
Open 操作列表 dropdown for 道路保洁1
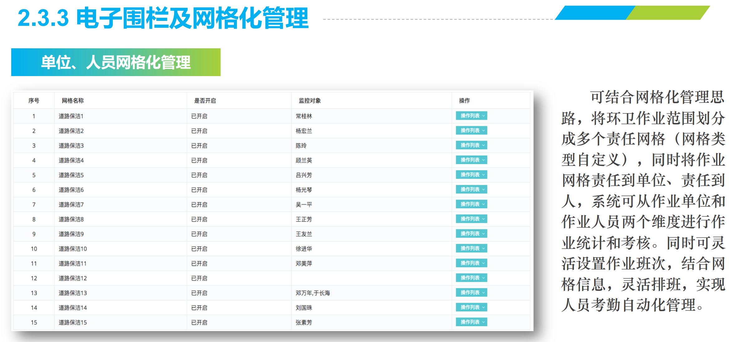tap(471, 116)
